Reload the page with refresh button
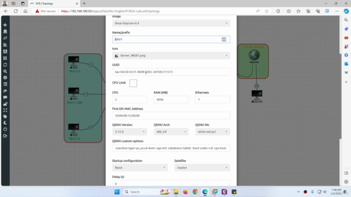Viewport: 351px width, 197px height. (16, 11)
